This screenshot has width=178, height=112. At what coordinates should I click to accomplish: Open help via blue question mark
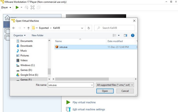(x=133, y=35)
